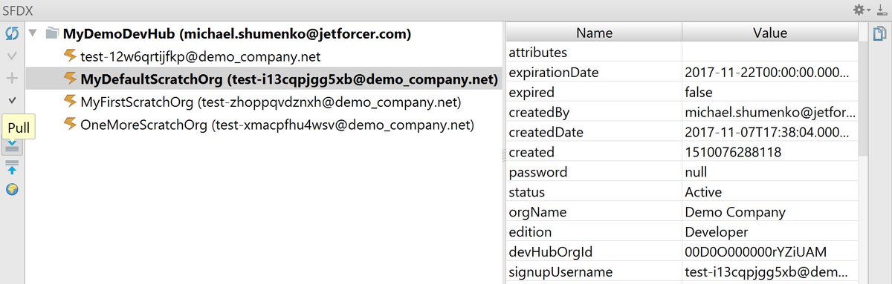Image resolution: width=892 pixels, height=284 pixels.
Task: Click the greyed-out checkmark toolbar icon
Action: [12, 56]
